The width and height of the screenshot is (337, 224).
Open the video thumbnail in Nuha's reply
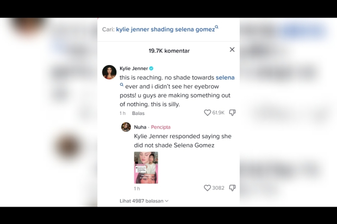click(x=146, y=168)
